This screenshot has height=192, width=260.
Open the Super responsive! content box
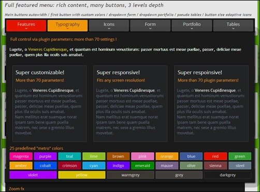coord(130,104)
